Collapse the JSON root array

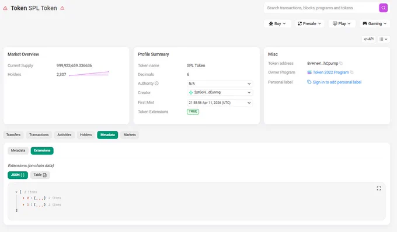click(16, 192)
